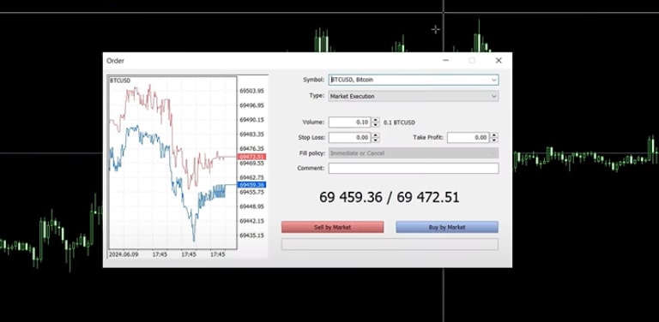
Task: Raise Stop Loss using its up arrow
Action: tap(376, 135)
